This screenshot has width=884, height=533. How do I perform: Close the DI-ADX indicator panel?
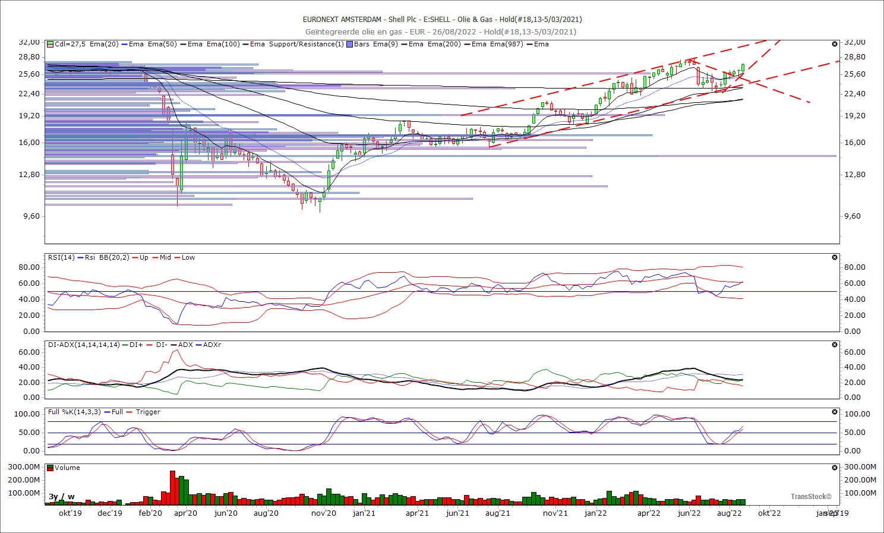835,345
